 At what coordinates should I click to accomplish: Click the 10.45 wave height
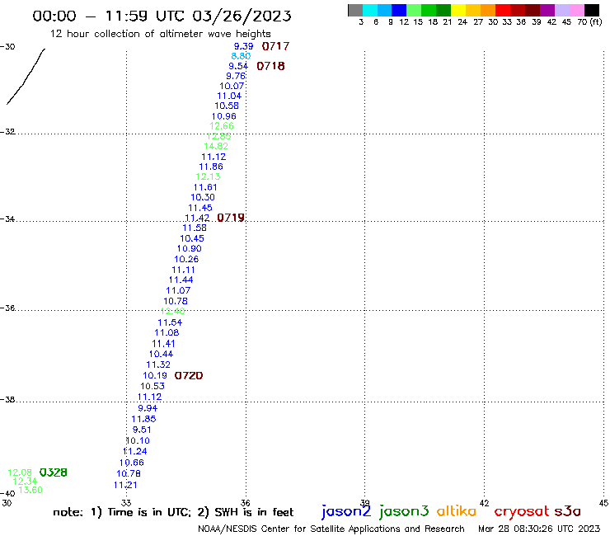click(192, 238)
